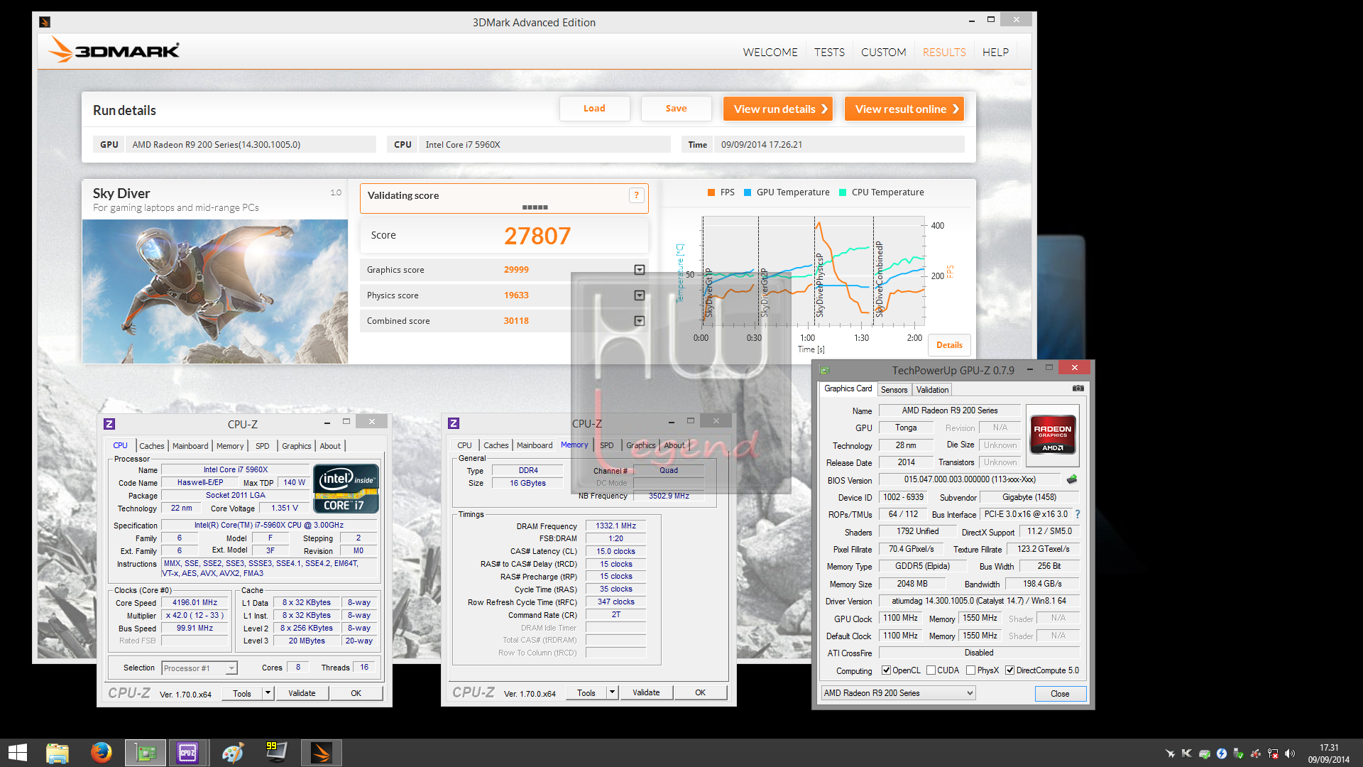This screenshot has height=767, width=1363.
Task: Open View run details
Action: point(778,109)
